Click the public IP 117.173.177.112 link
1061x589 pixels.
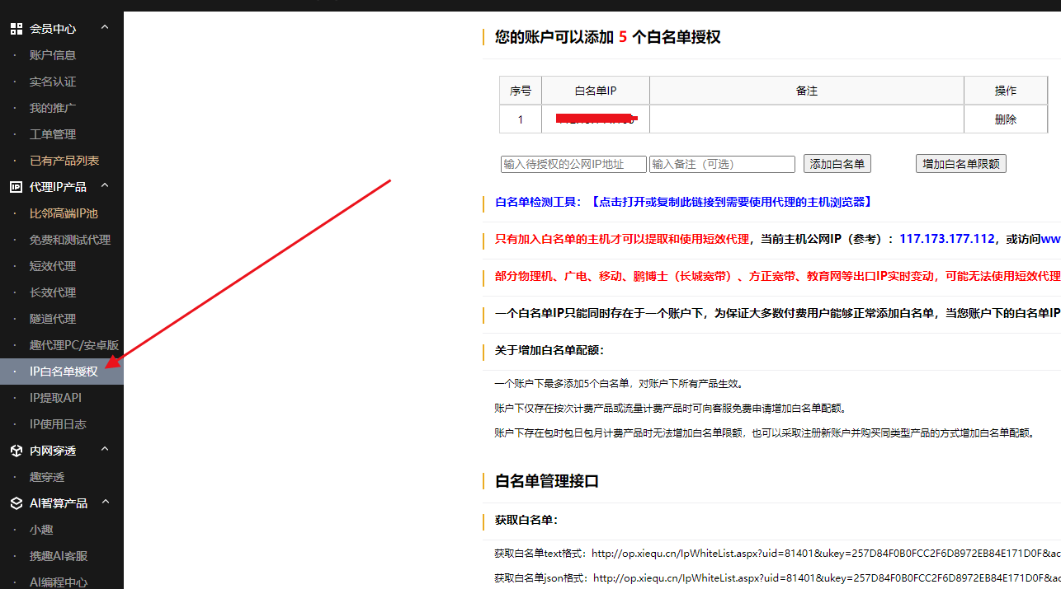pos(946,238)
